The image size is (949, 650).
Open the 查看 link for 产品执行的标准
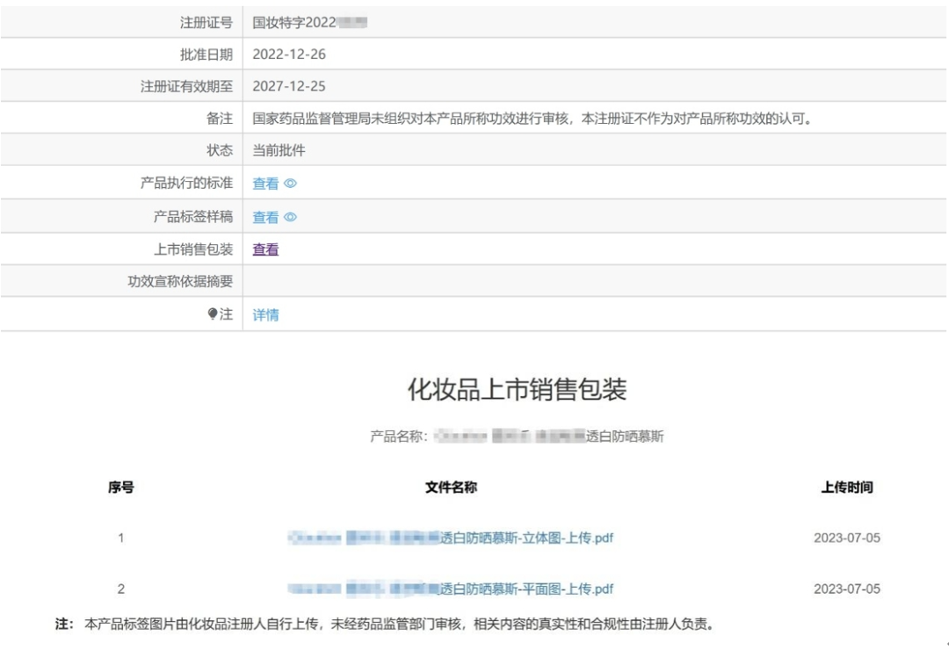[265, 184]
